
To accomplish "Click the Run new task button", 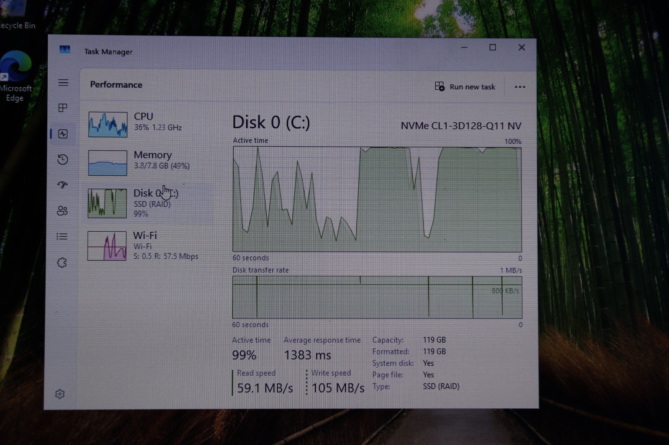I will (x=465, y=86).
